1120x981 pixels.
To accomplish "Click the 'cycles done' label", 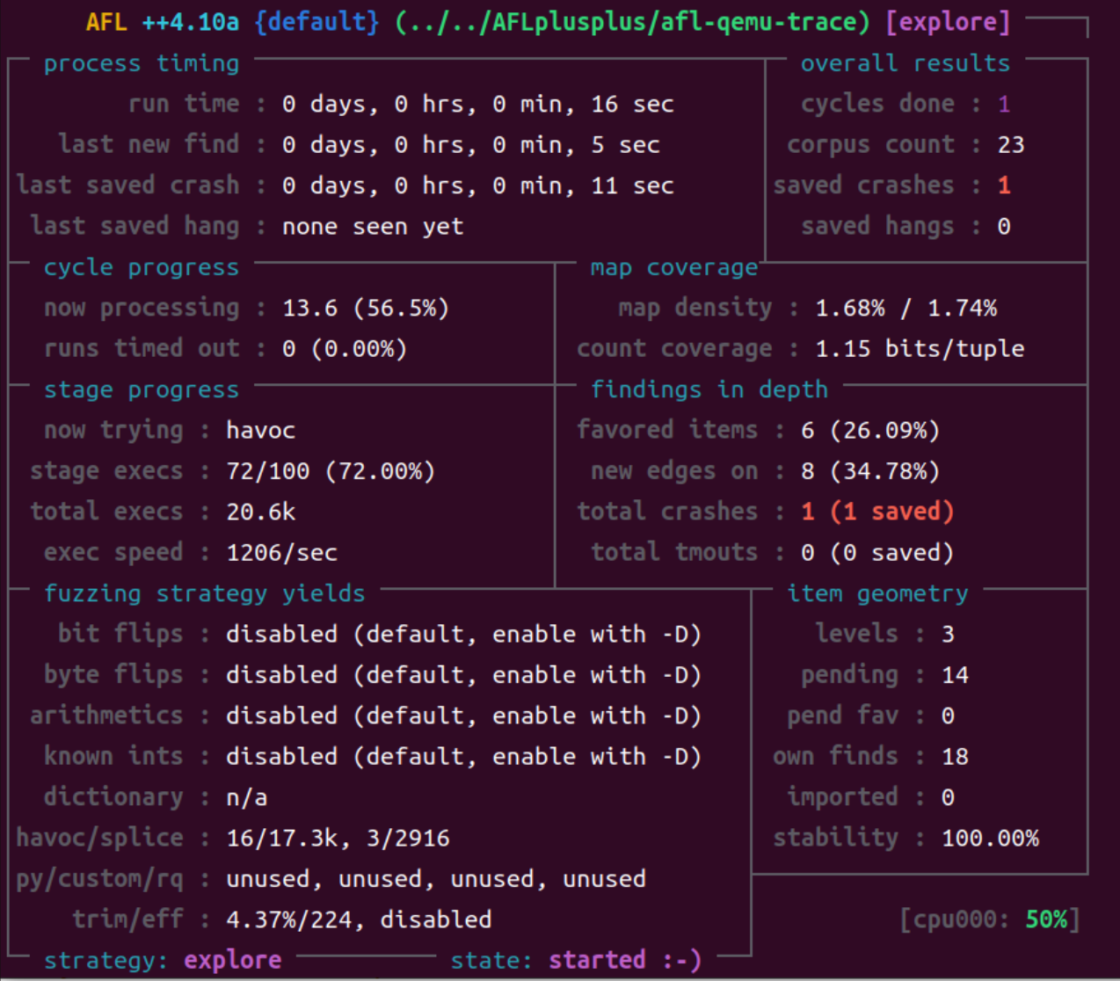I will (x=877, y=104).
